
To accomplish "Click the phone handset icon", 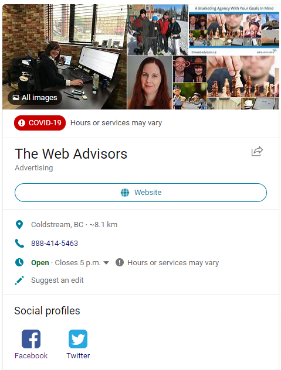I will pyautogui.click(x=19, y=244).
